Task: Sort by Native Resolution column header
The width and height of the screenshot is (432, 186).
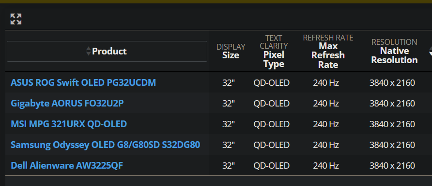Action: click(x=394, y=51)
